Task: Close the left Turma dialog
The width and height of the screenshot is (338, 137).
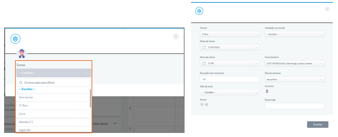Action: pos(176,36)
